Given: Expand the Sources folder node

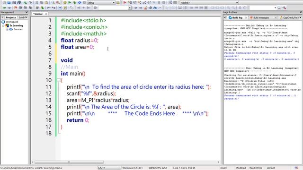Looking at the screenshot, I should 7,29.
